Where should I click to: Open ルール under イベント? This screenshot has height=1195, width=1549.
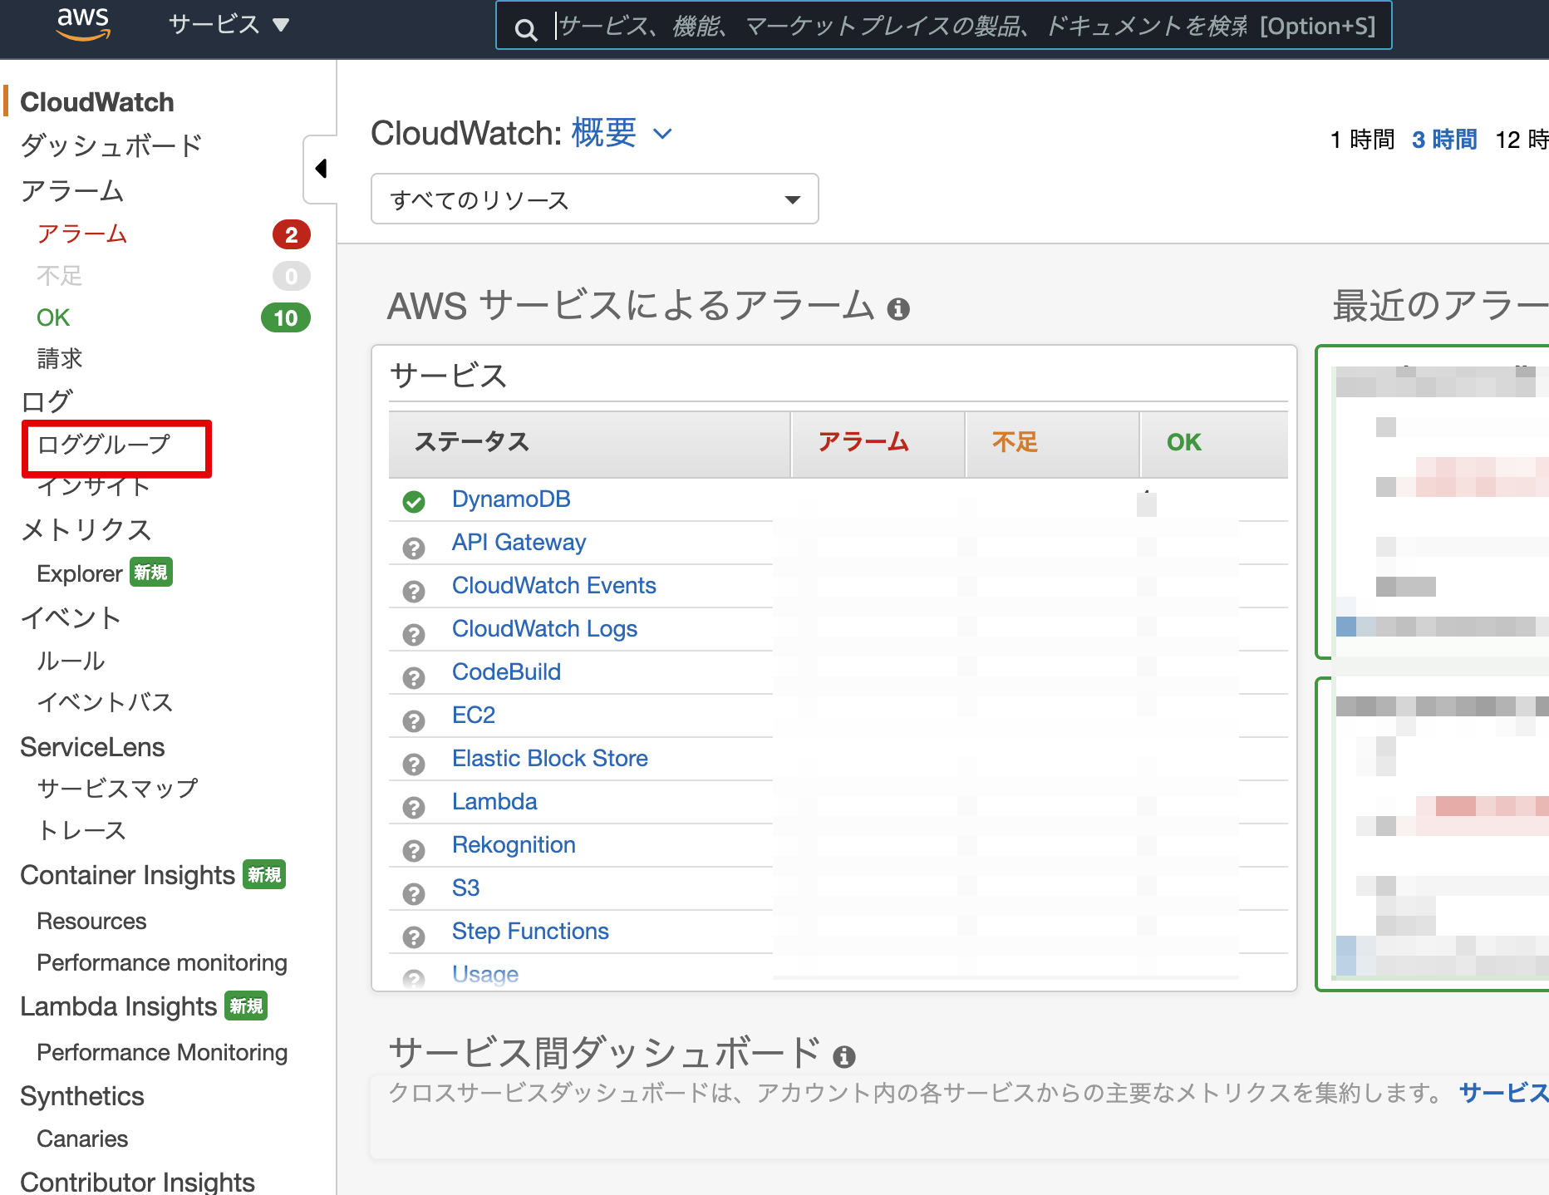coord(71,661)
